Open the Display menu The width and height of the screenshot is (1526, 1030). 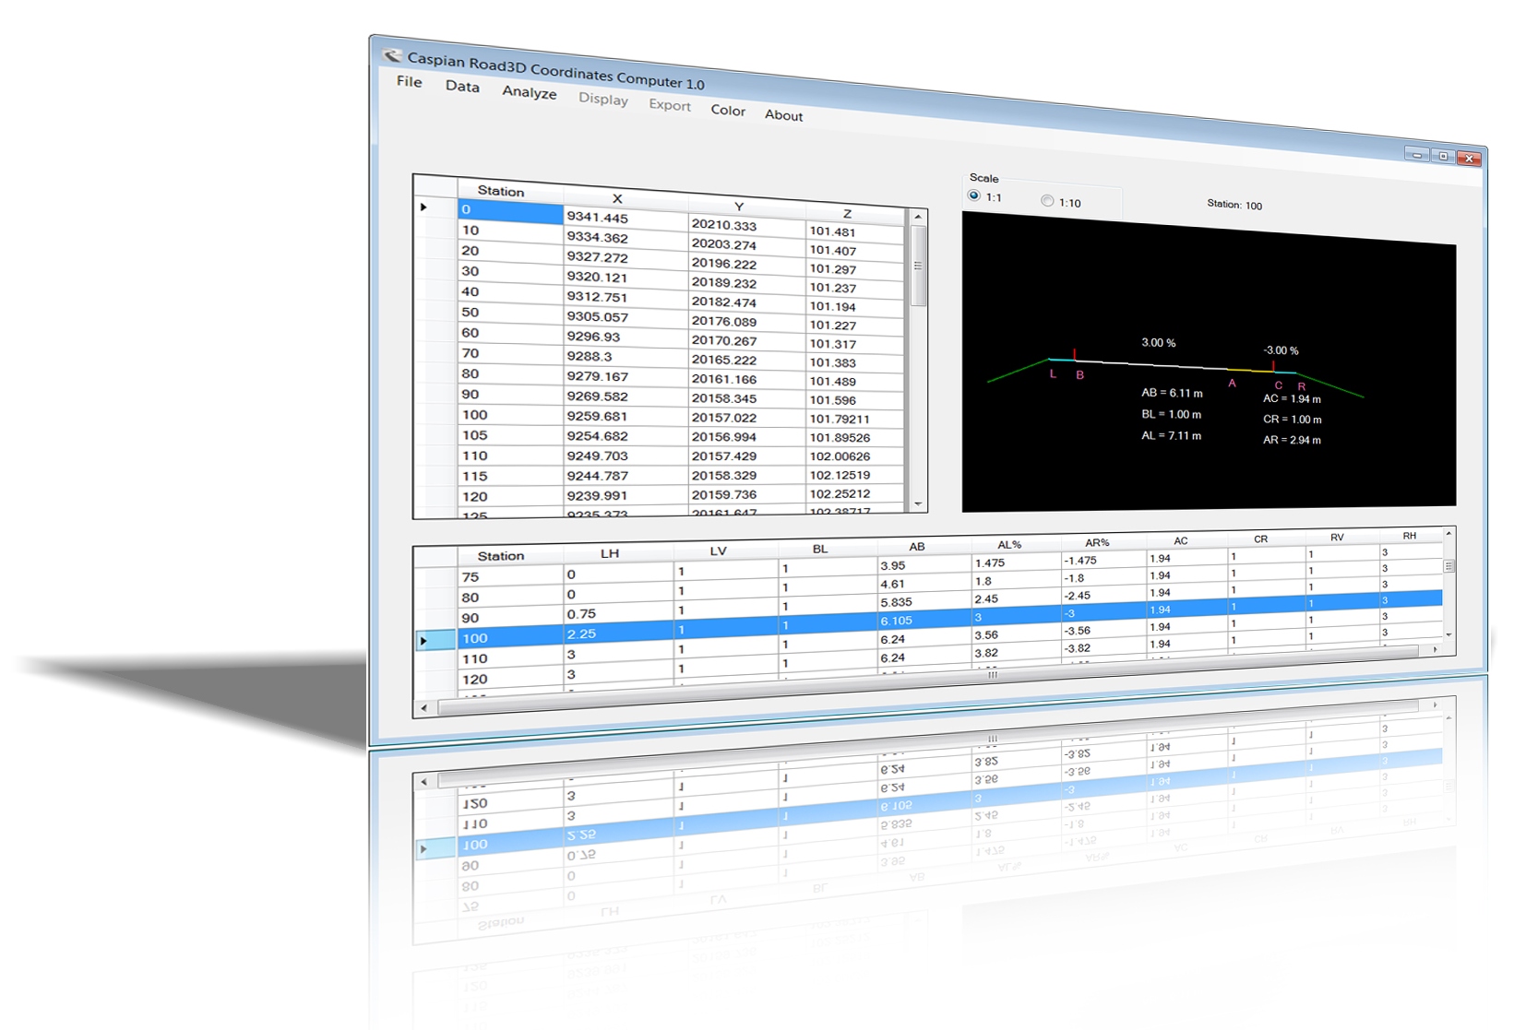[603, 99]
